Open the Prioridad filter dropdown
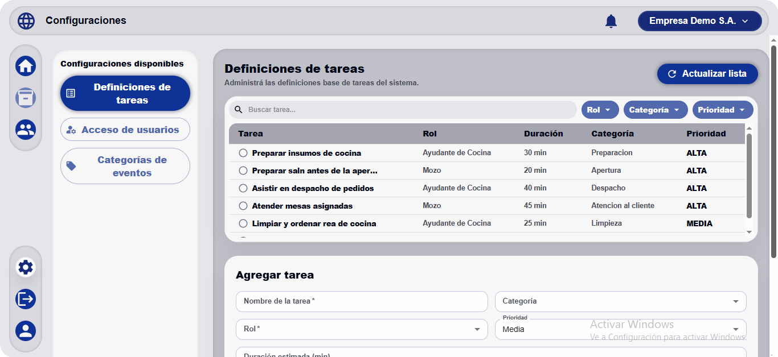Image resolution: width=778 pixels, height=357 pixels. pos(723,110)
